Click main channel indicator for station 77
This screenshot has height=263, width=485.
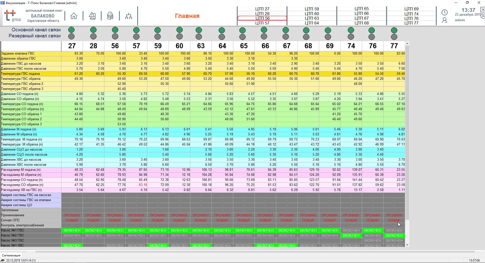click(394, 30)
